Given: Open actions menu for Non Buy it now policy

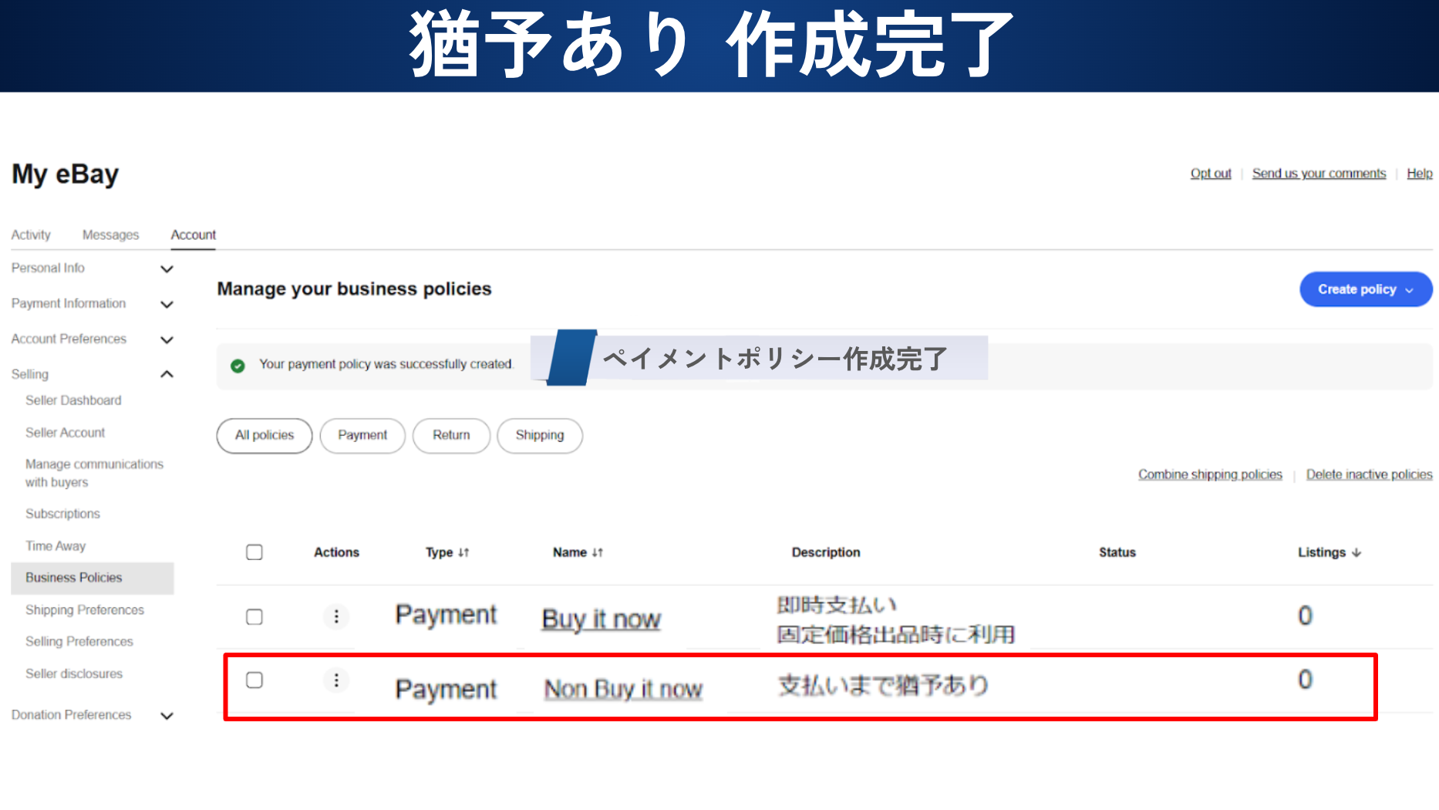Looking at the screenshot, I should (x=335, y=680).
